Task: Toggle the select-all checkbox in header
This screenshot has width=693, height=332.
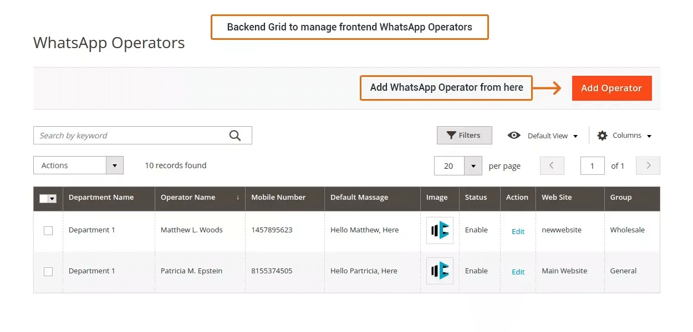Action: pos(44,199)
